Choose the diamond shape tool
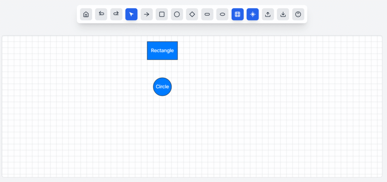Screen dimensions: 387x182 [192, 14]
